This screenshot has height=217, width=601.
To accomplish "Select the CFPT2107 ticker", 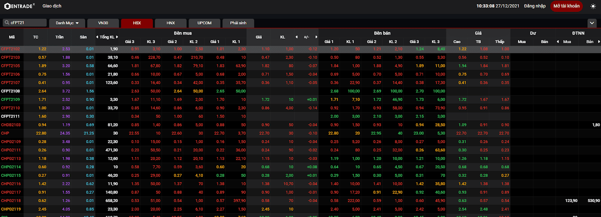I will tap(11, 83).
